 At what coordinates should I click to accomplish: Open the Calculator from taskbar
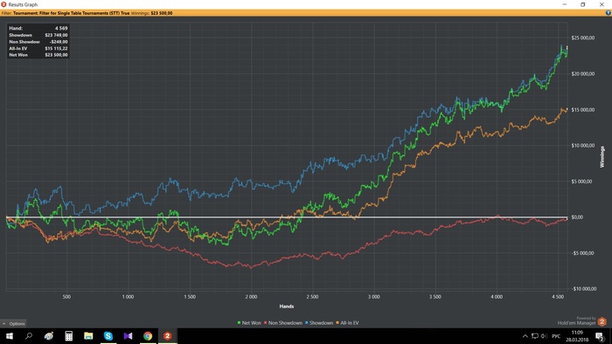click(69, 336)
